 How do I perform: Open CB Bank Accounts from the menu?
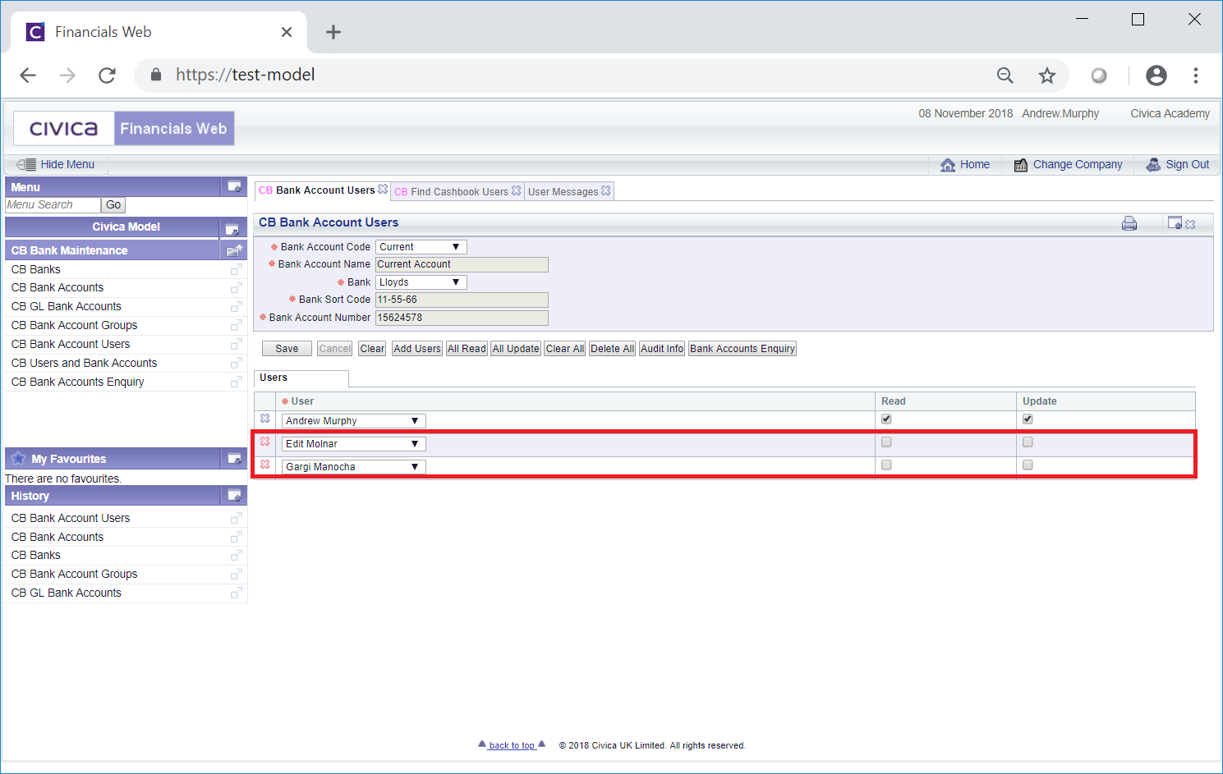tap(57, 287)
